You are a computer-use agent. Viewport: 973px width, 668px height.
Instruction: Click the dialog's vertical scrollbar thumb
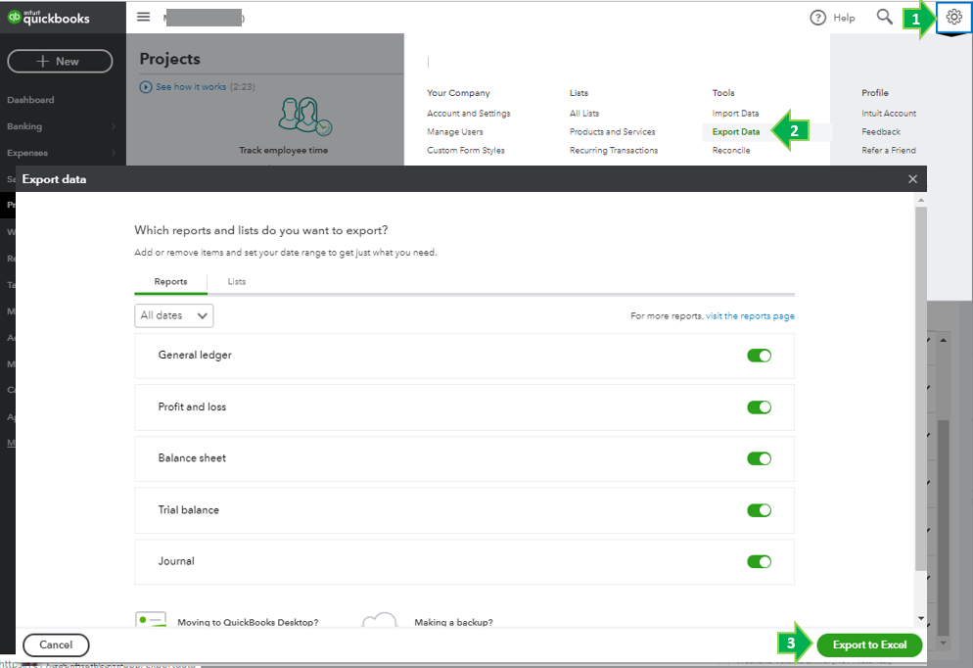(x=921, y=389)
